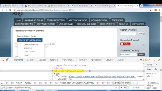This screenshot has height=91, width=162.
Task: Go back with browser back arrow
Action: pyautogui.click(x=3, y=10)
